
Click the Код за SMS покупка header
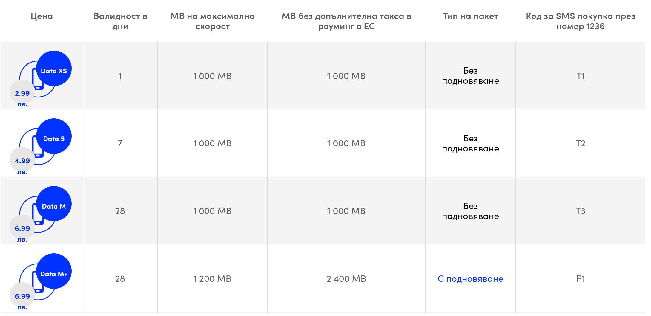580,21
